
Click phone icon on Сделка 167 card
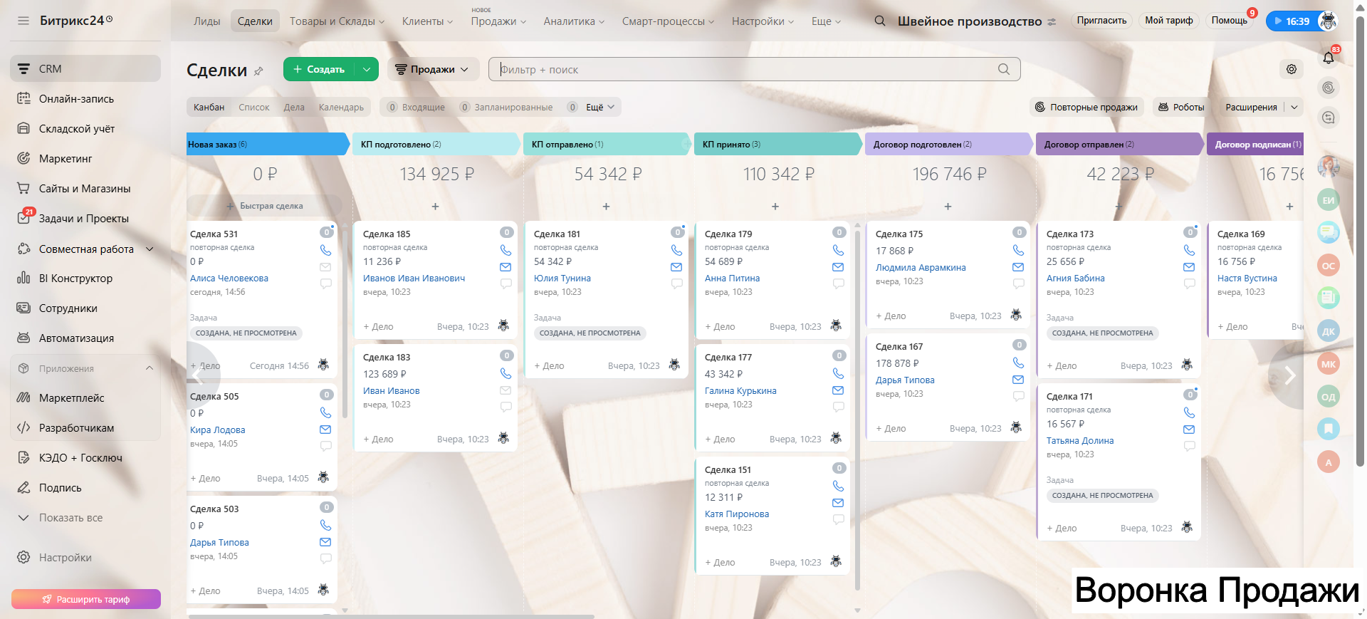tap(1018, 363)
